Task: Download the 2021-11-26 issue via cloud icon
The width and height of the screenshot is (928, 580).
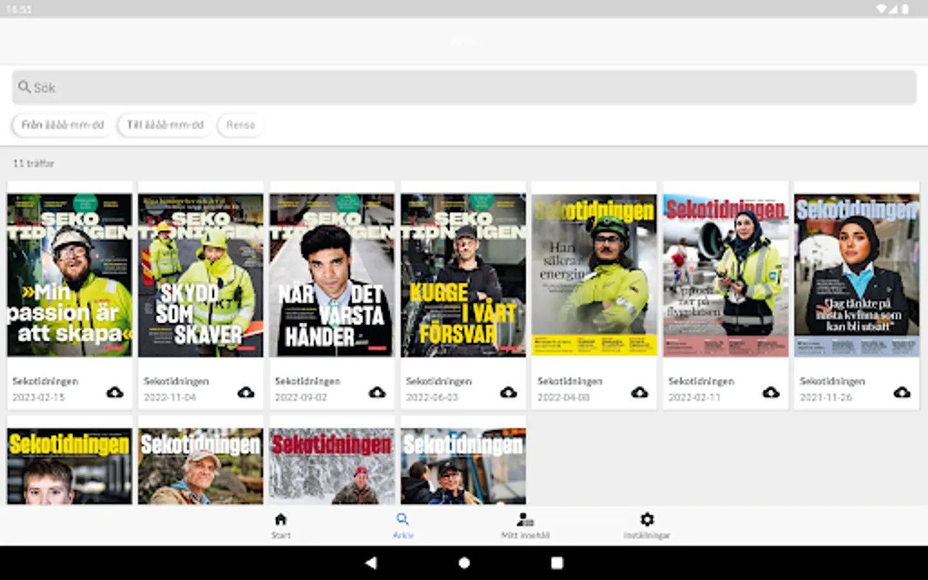Action: [x=902, y=392]
